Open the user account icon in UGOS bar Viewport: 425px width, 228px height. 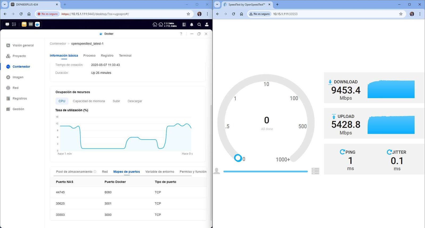(x=207, y=24)
